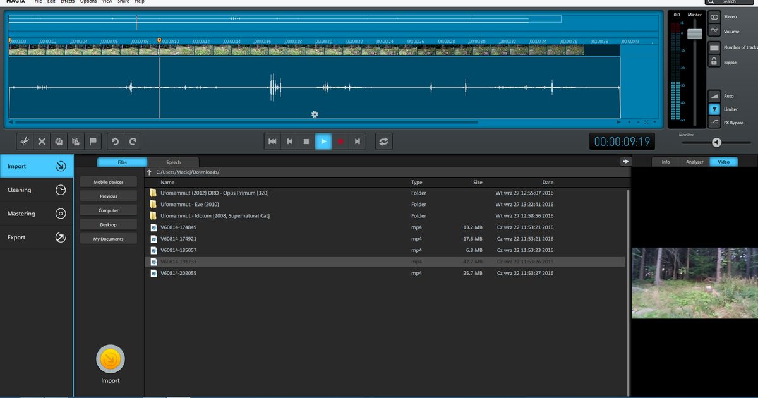Undo the last edit

(x=115, y=141)
